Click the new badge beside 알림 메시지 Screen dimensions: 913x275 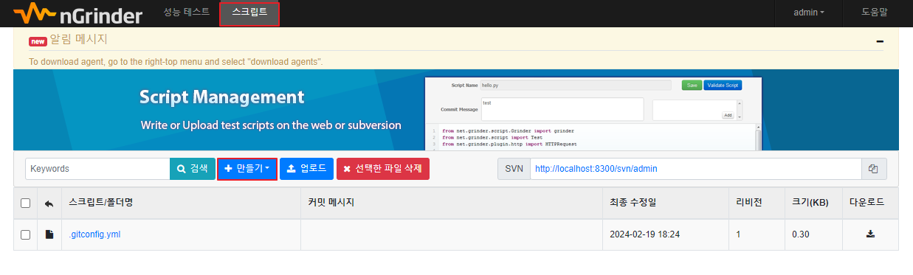(x=38, y=41)
